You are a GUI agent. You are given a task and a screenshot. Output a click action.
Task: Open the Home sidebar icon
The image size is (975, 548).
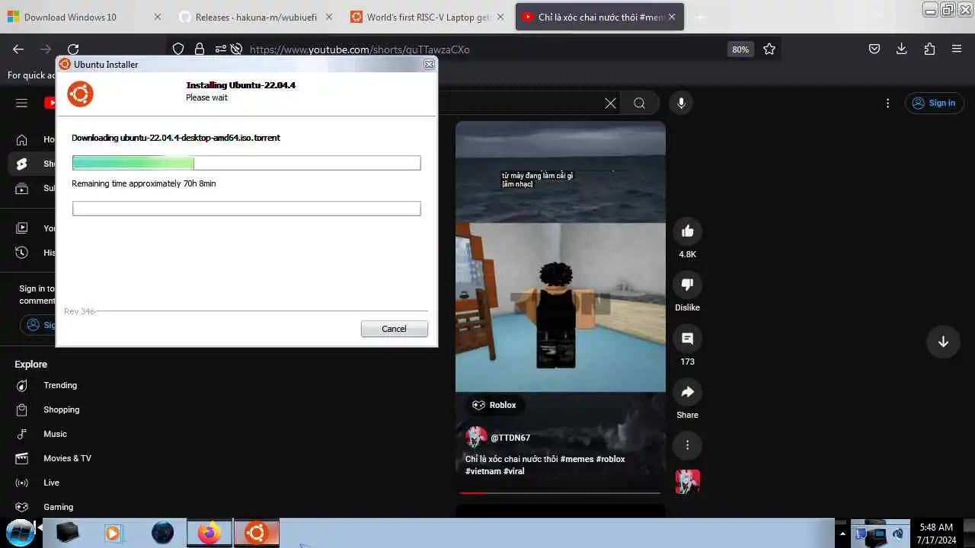pyautogui.click(x=22, y=139)
